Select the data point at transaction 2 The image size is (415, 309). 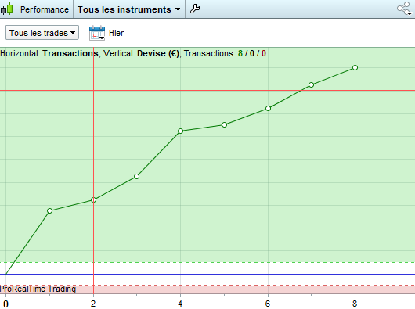[93, 199]
